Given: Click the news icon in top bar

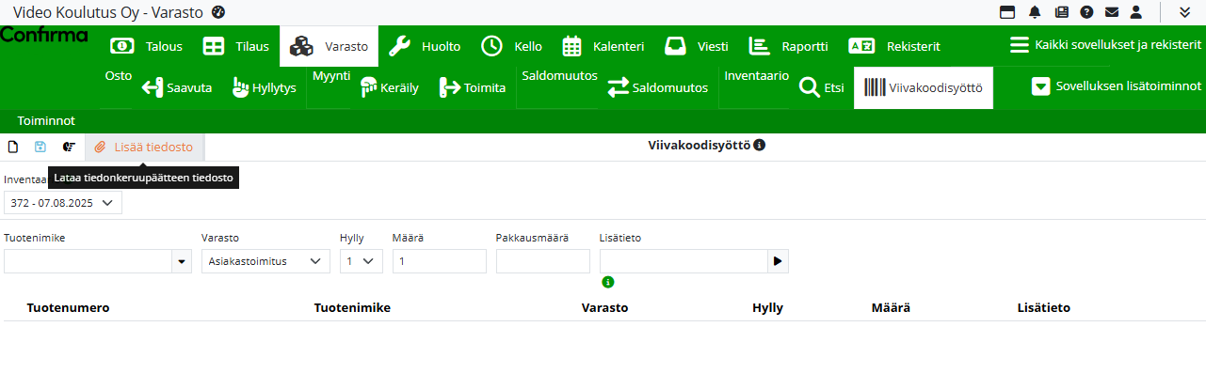Looking at the screenshot, I should (1061, 12).
